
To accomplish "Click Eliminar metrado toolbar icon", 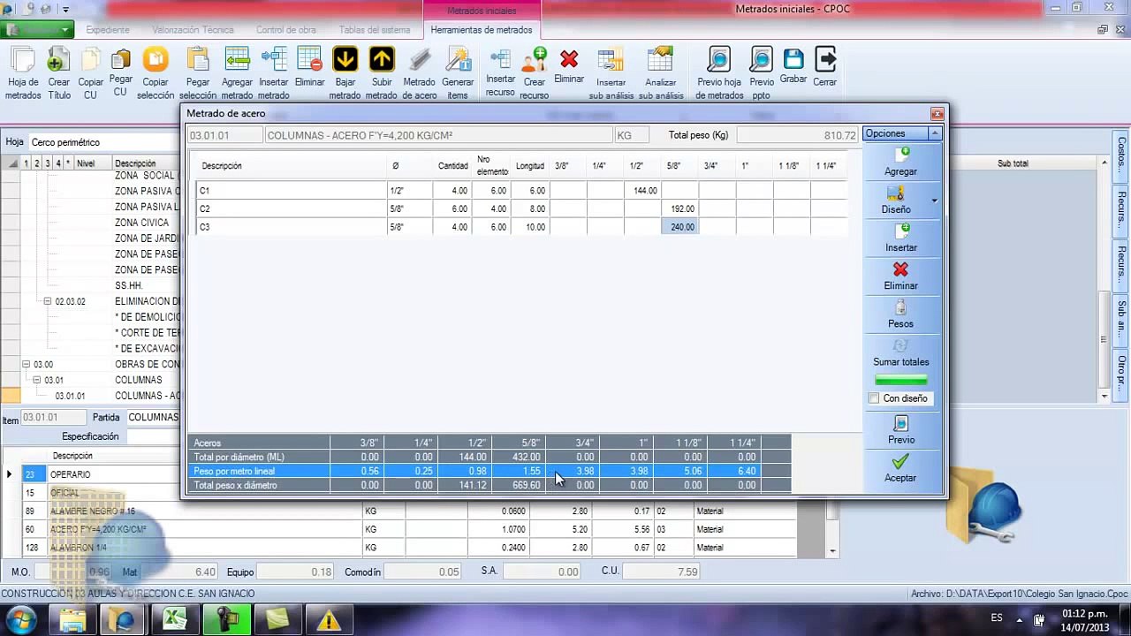I will click(x=309, y=61).
